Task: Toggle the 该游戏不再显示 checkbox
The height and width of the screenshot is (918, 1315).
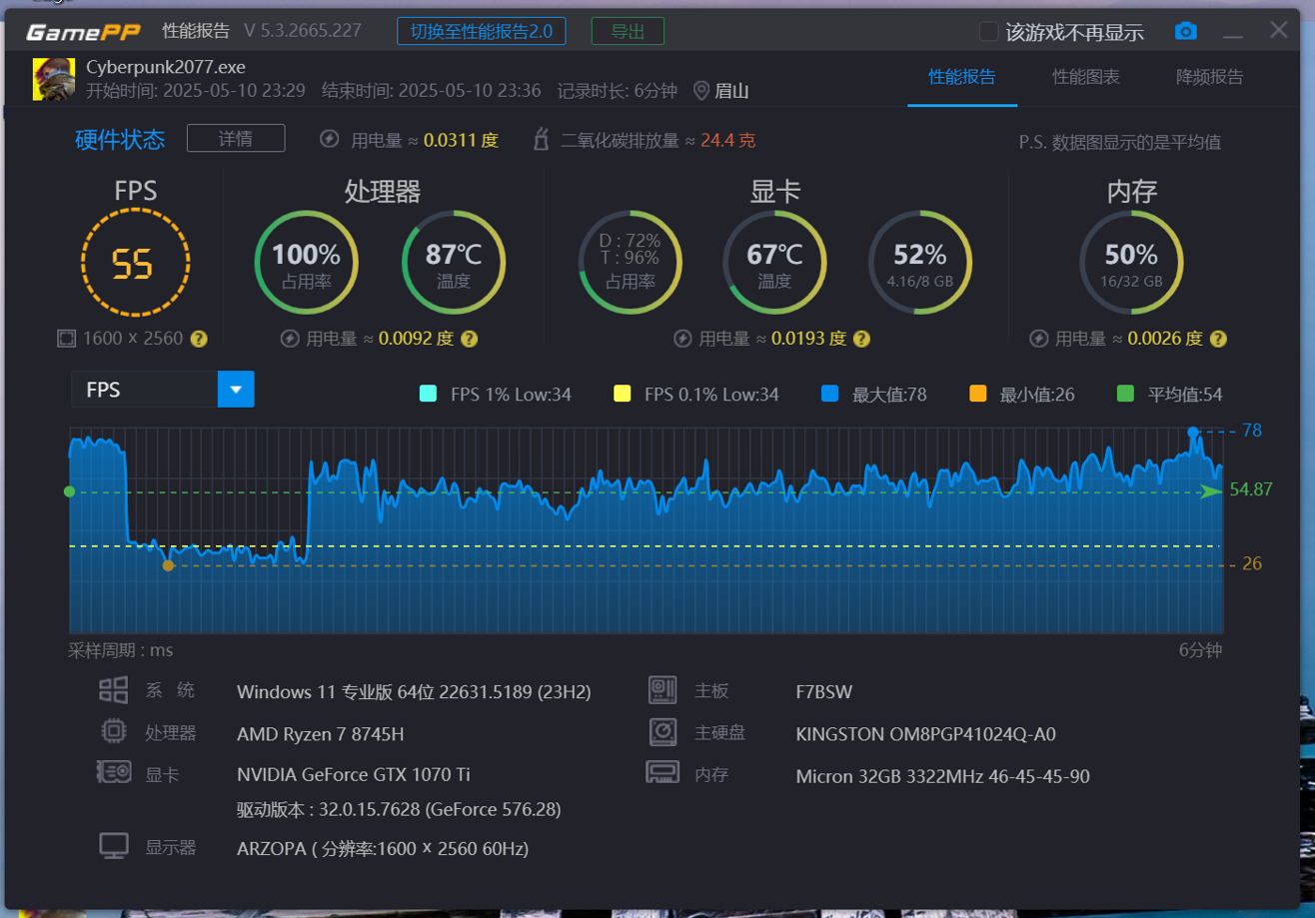Action: click(988, 32)
